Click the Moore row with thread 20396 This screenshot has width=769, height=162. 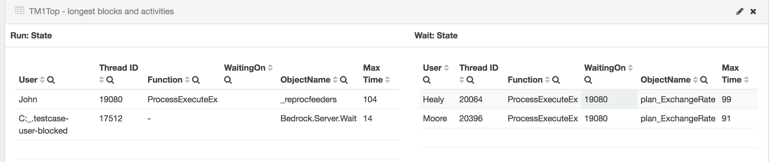click(x=589, y=118)
